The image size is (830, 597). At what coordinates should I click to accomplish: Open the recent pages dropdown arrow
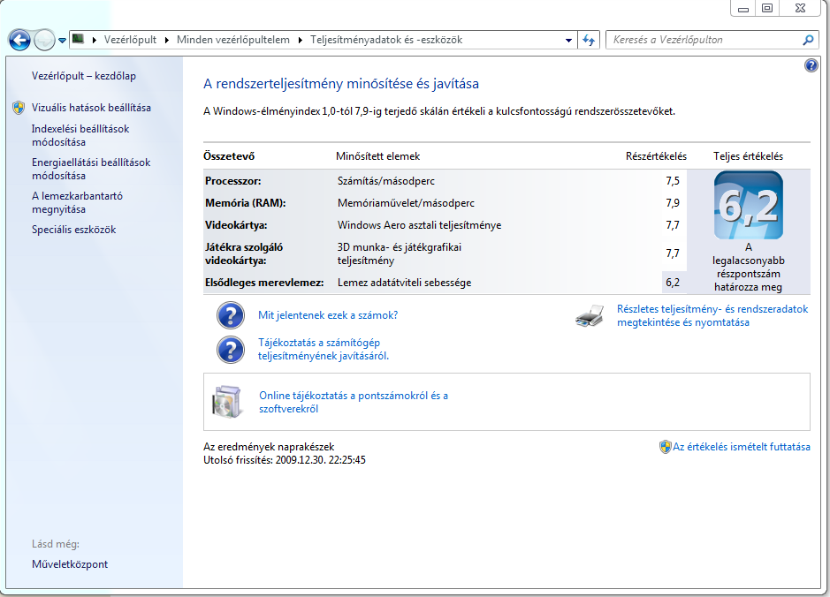tap(62, 41)
